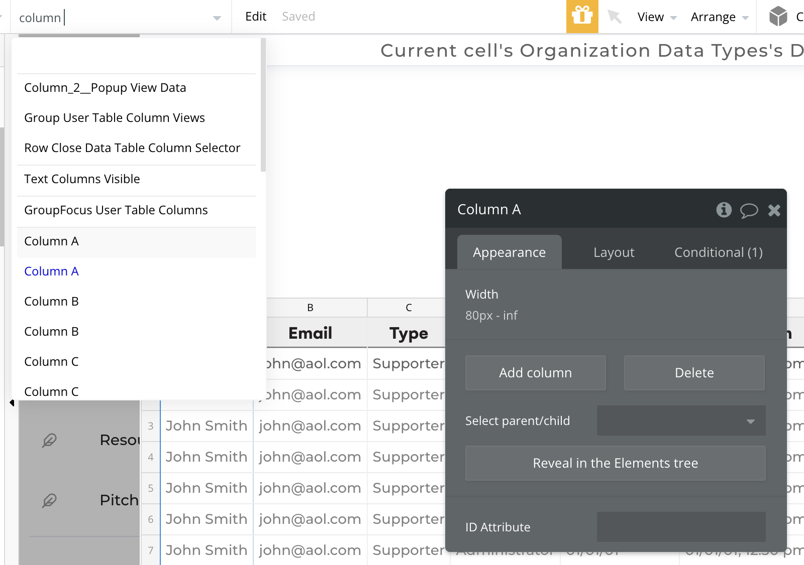
Task: Click the cursor pointer icon in toolbar
Action: pos(614,17)
